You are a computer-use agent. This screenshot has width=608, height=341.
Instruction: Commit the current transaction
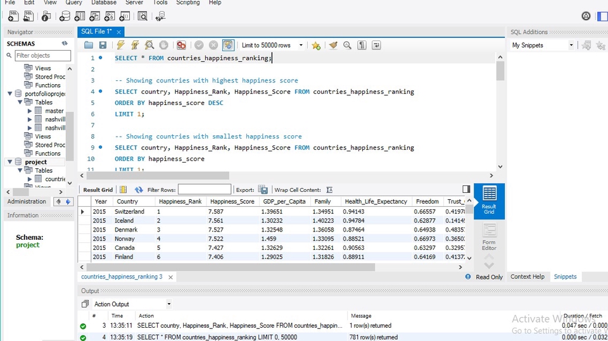[x=199, y=46]
